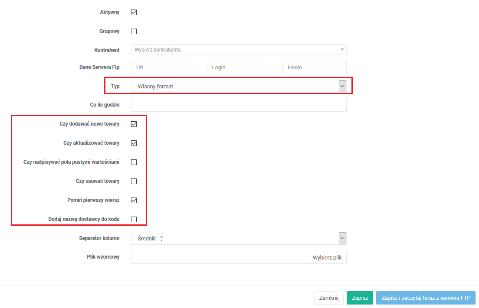Click the Hasło password field
This screenshot has height=308, width=479.
point(314,68)
